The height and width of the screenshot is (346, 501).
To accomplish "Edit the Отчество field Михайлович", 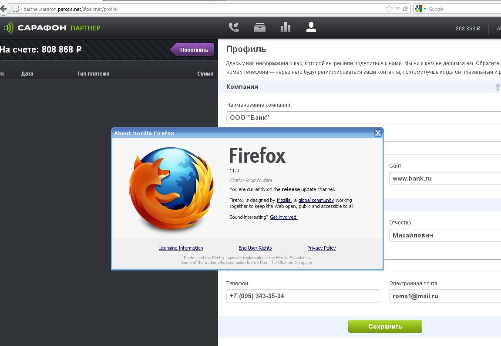I will click(445, 235).
